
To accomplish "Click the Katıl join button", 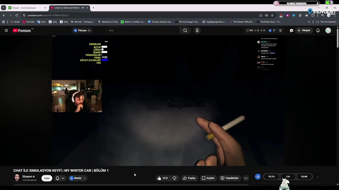I will (47, 178).
